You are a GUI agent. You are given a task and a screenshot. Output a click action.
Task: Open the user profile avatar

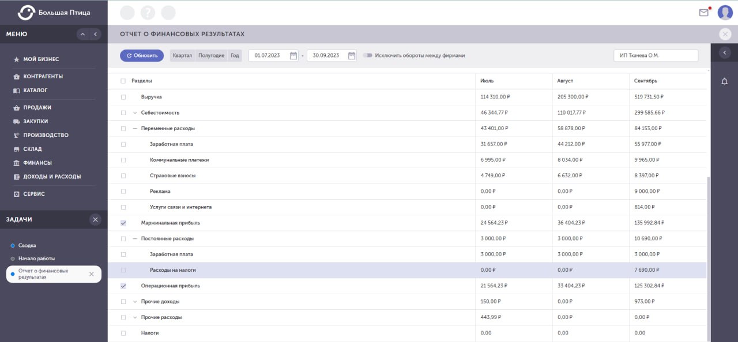(x=725, y=13)
